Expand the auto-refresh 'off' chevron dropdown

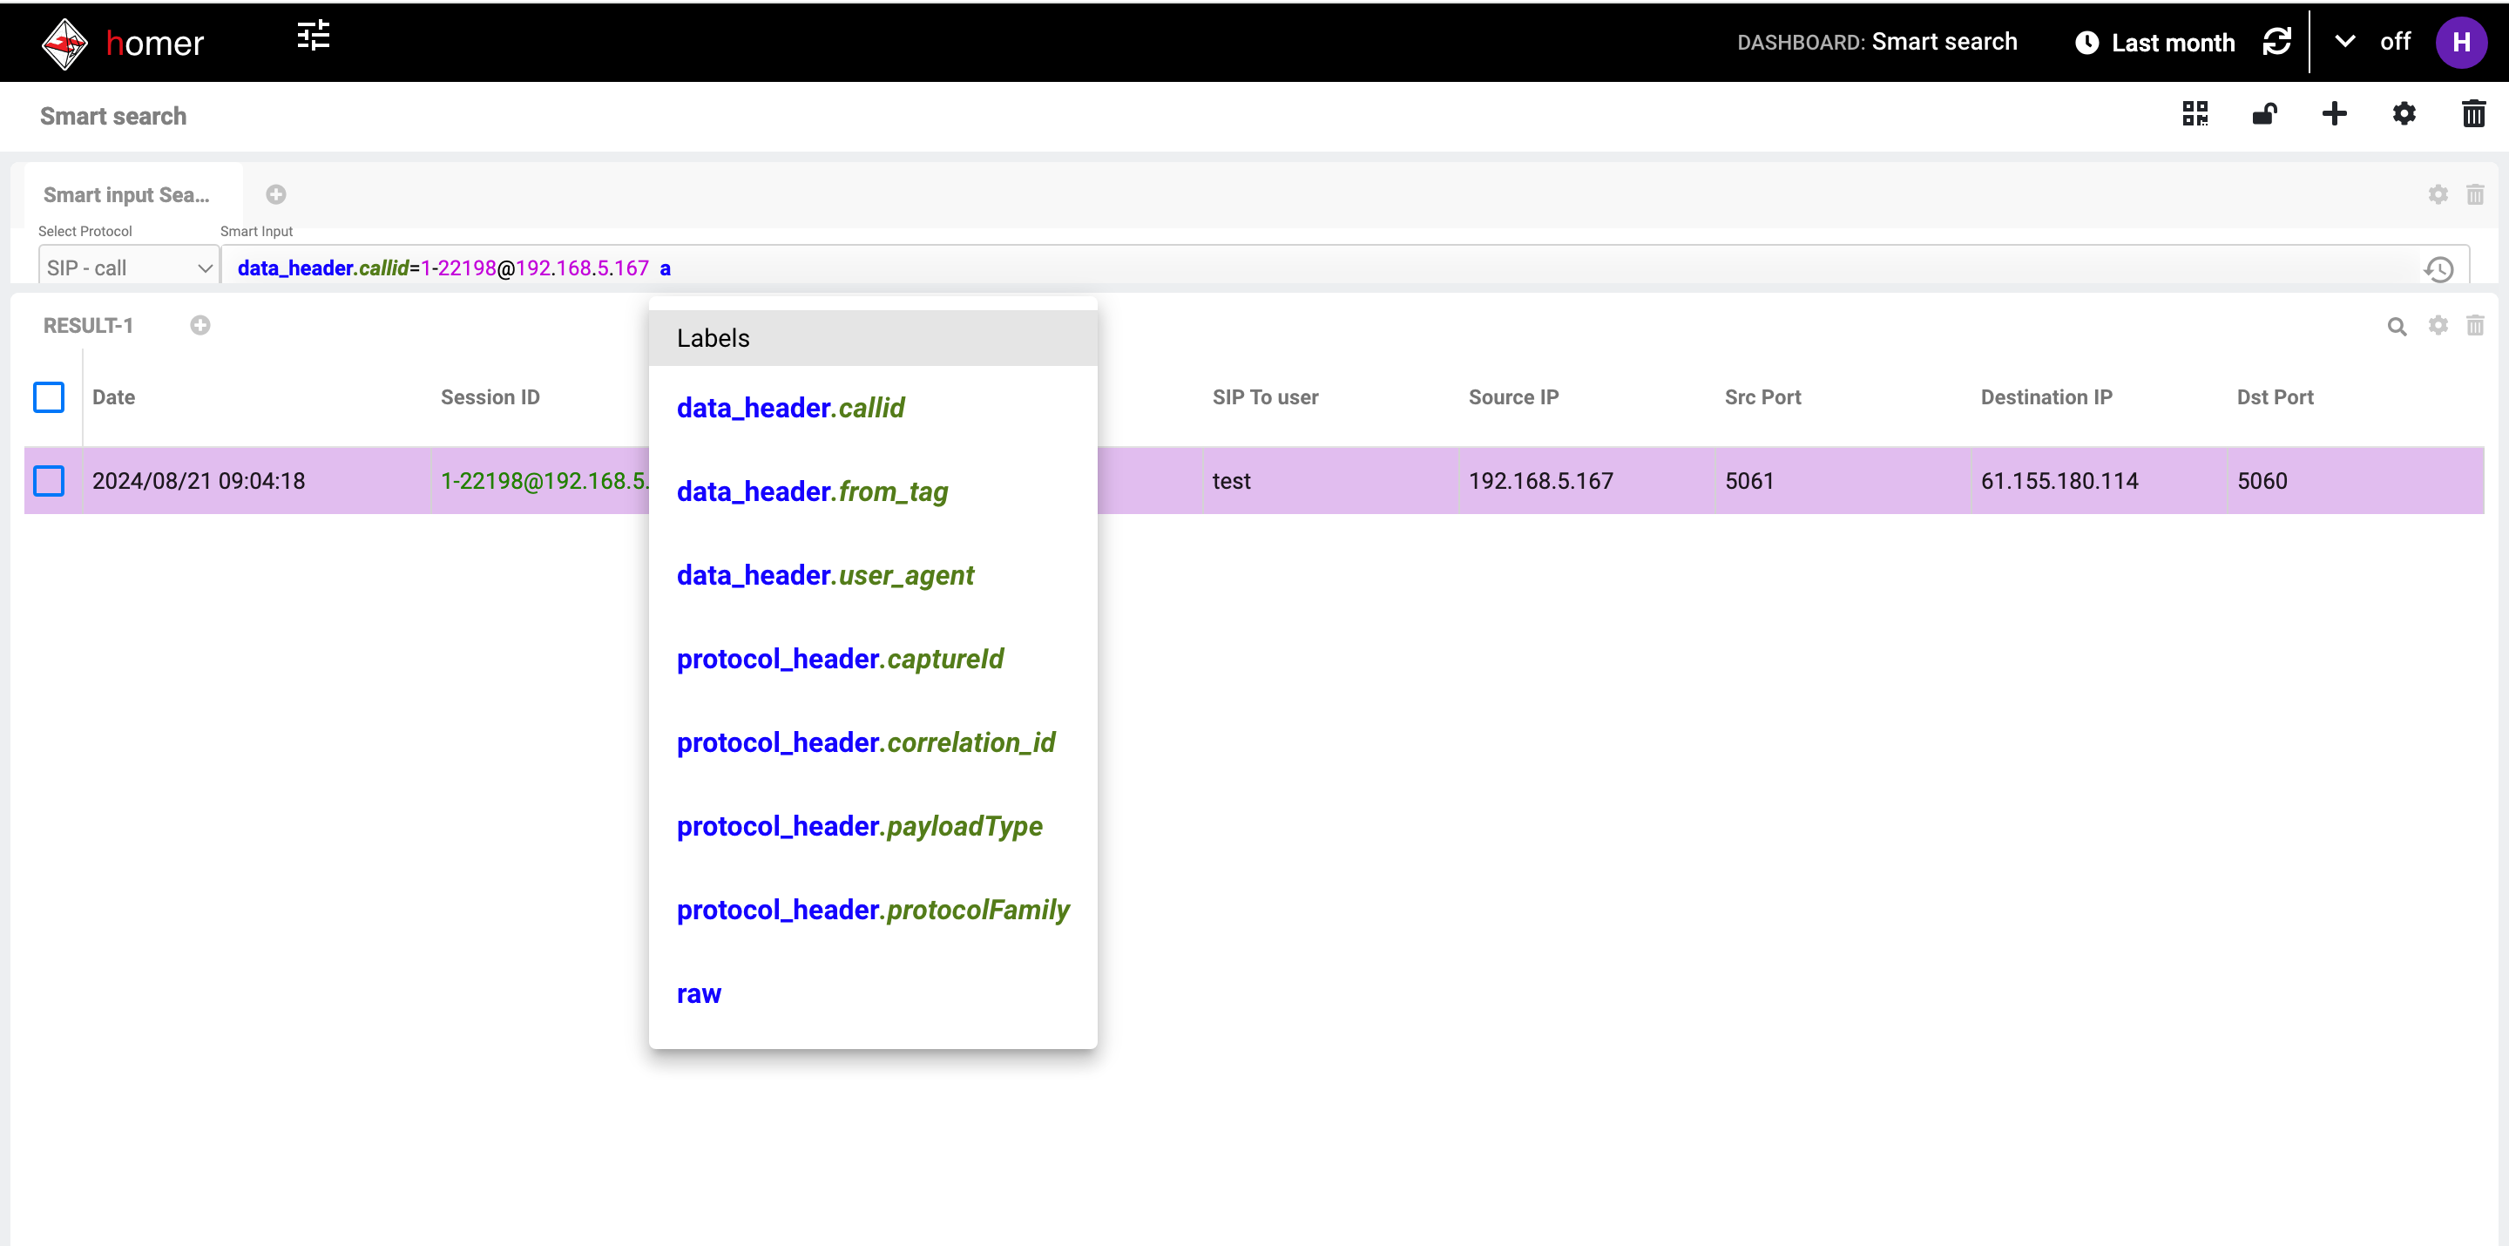tap(2344, 42)
